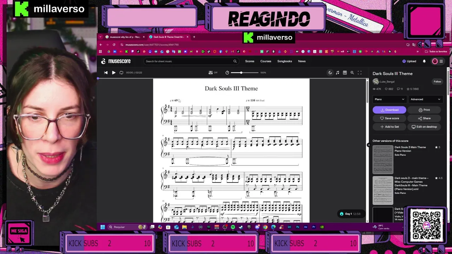Open Premiere Pro from the taskbar

(314, 227)
